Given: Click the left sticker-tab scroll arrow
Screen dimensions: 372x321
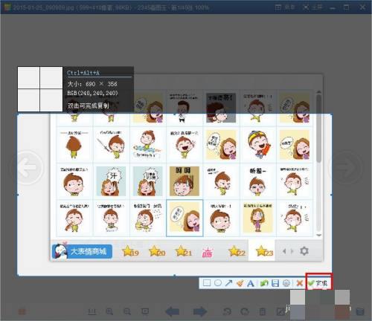Looking at the screenshot, I should point(284,251).
